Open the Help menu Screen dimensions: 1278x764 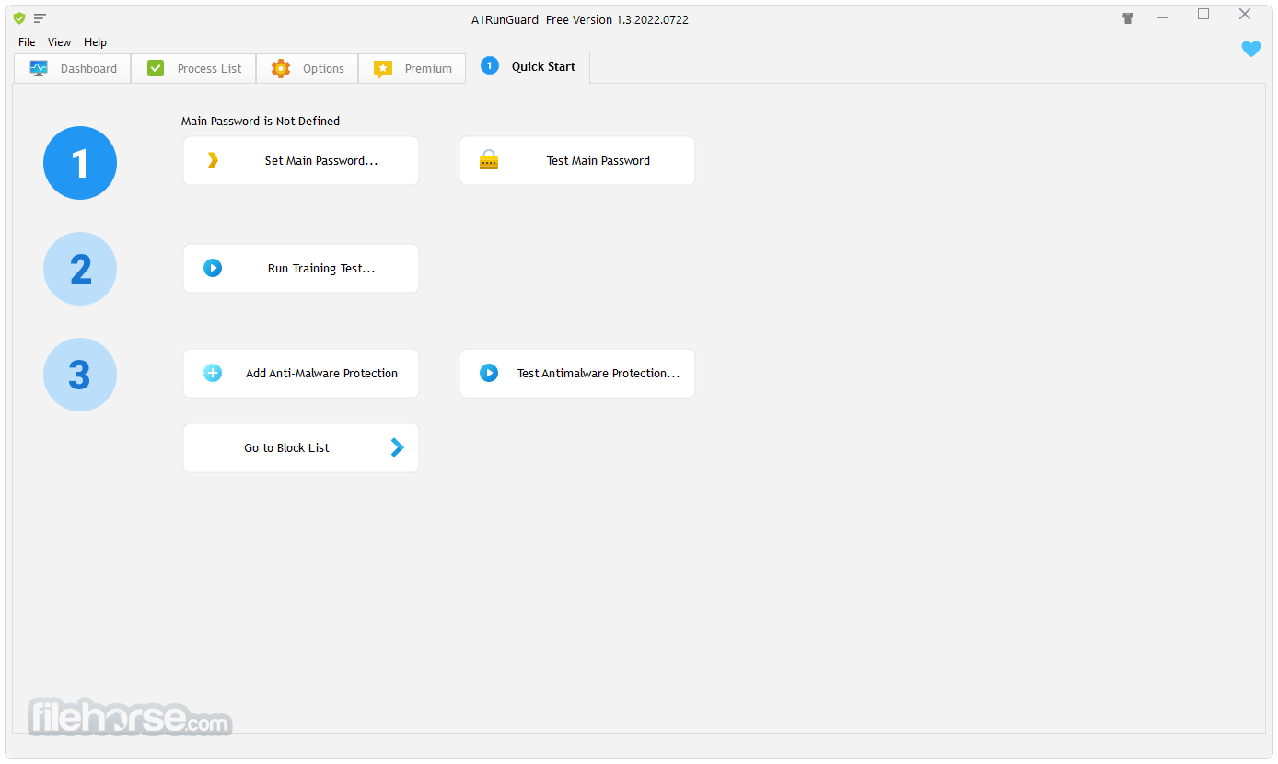coord(95,42)
